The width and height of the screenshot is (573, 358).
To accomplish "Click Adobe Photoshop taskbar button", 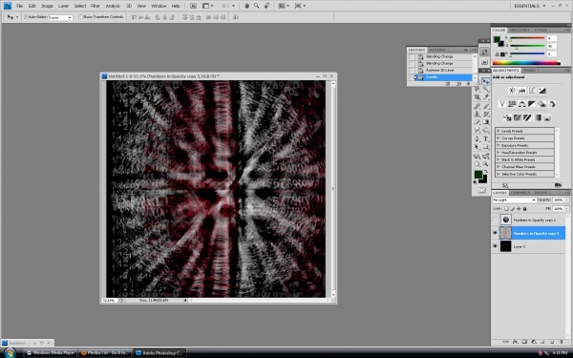I will (160, 353).
